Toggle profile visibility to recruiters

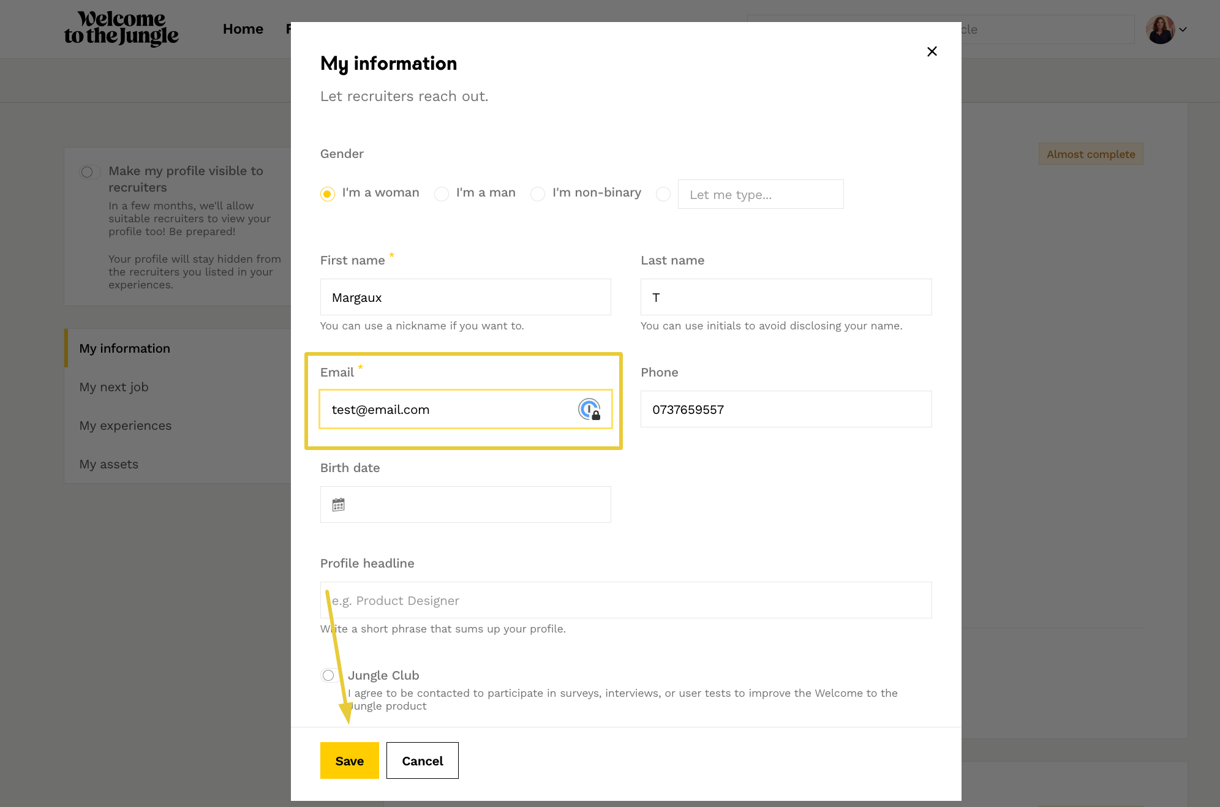(89, 172)
